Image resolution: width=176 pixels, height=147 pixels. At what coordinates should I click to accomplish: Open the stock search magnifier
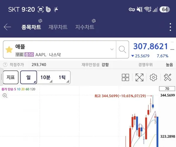(122, 49)
